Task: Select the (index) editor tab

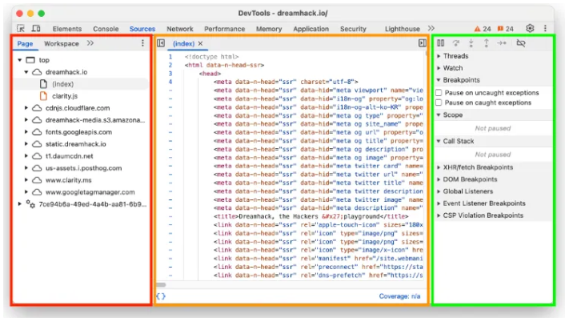Action: pyautogui.click(x=183, y=43)
